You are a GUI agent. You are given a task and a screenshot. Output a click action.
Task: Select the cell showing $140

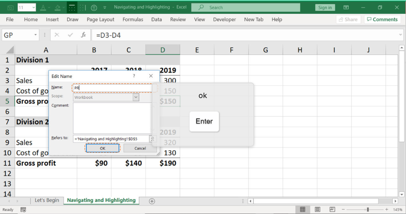pos(128,163)
